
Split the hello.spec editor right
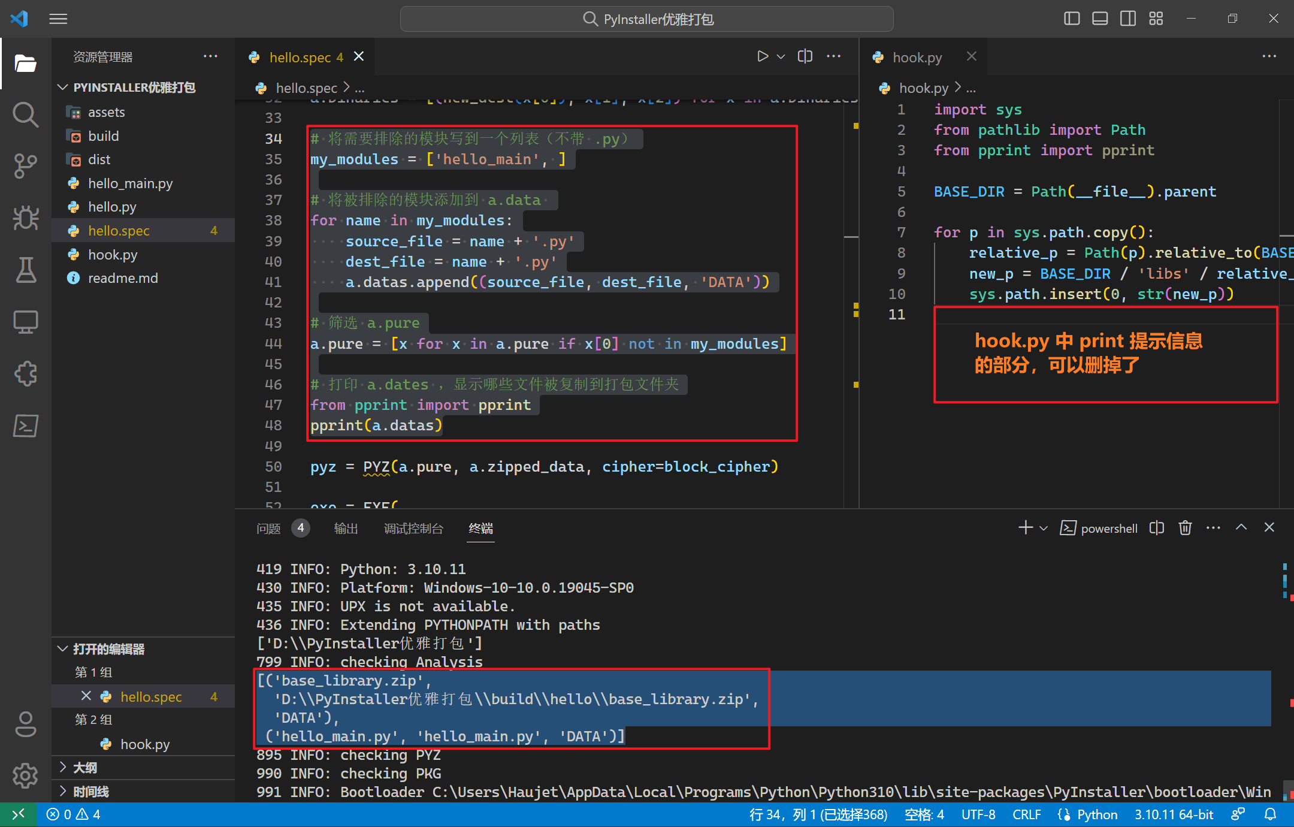click(x=805, y=56)
